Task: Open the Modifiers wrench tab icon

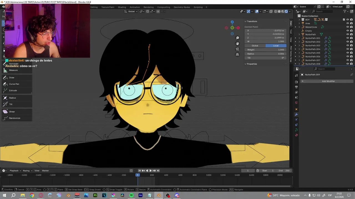Action: [296, 114]
